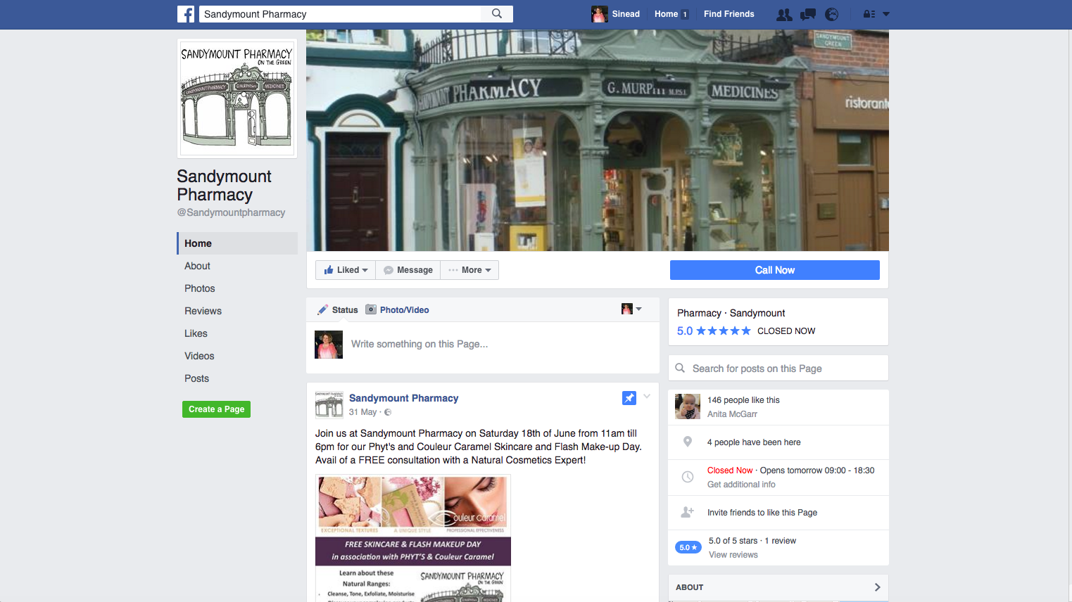
Task: Click the invite friends person icon
Action: 688,512
